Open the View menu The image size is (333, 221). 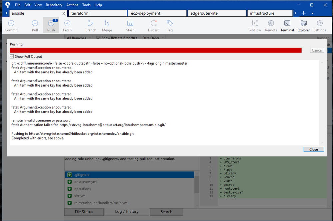[38, 5]
